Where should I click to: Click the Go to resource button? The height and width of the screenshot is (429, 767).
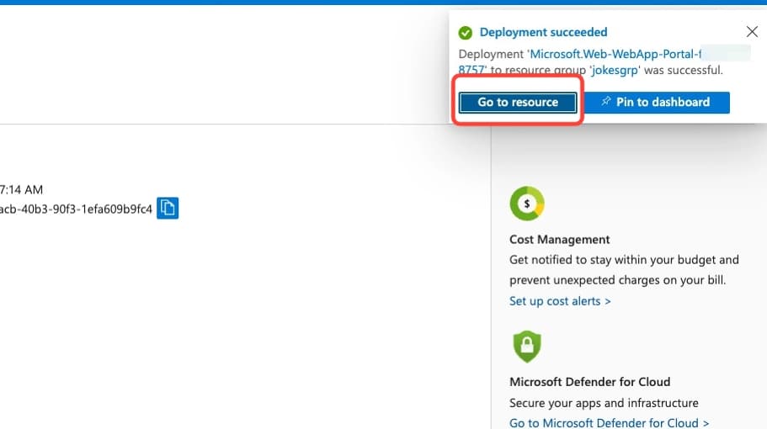518,102
